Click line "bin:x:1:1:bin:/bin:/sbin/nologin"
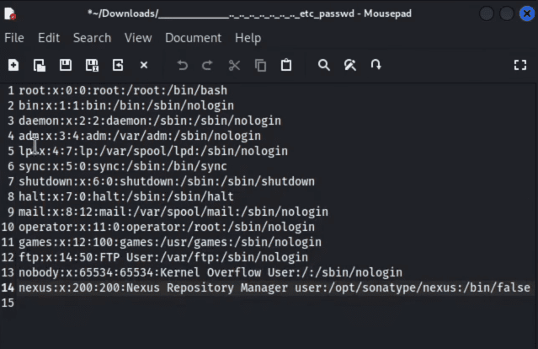The image size is (538, 349). tap(126, 105)
